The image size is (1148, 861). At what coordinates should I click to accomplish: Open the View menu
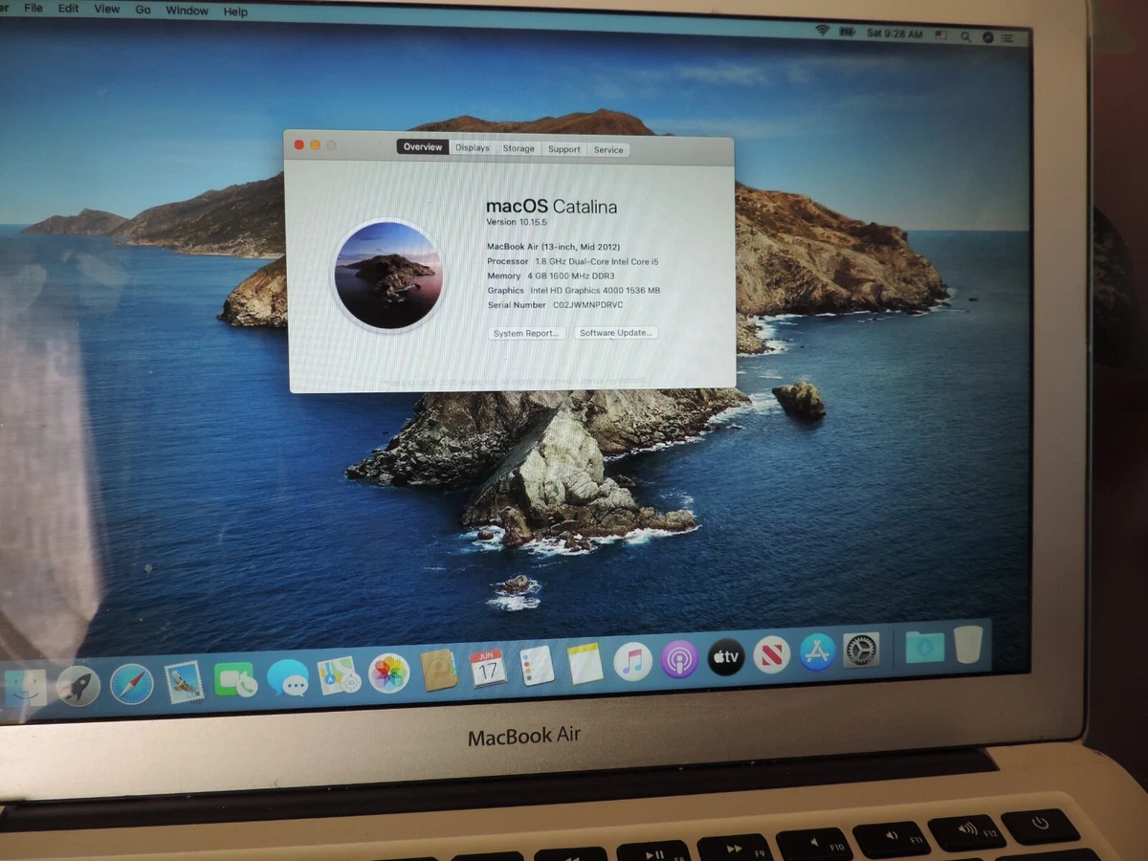tap(107, 9)
